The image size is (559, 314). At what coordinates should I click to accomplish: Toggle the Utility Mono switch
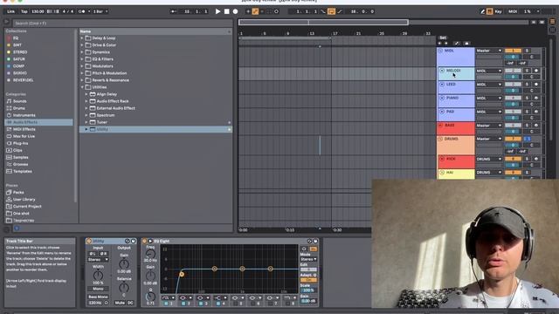98,289
